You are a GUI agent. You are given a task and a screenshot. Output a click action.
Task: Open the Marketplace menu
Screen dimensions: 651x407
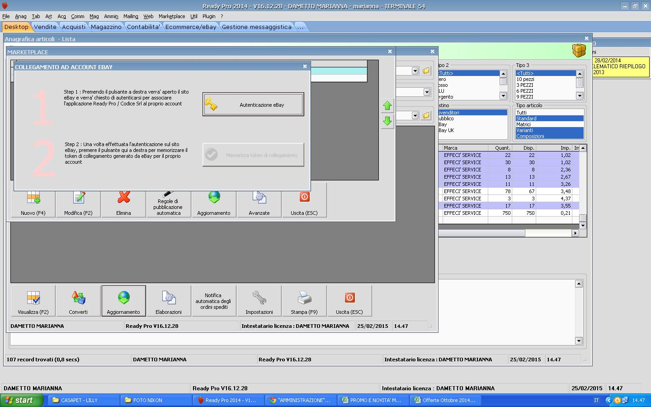(172, 16)
